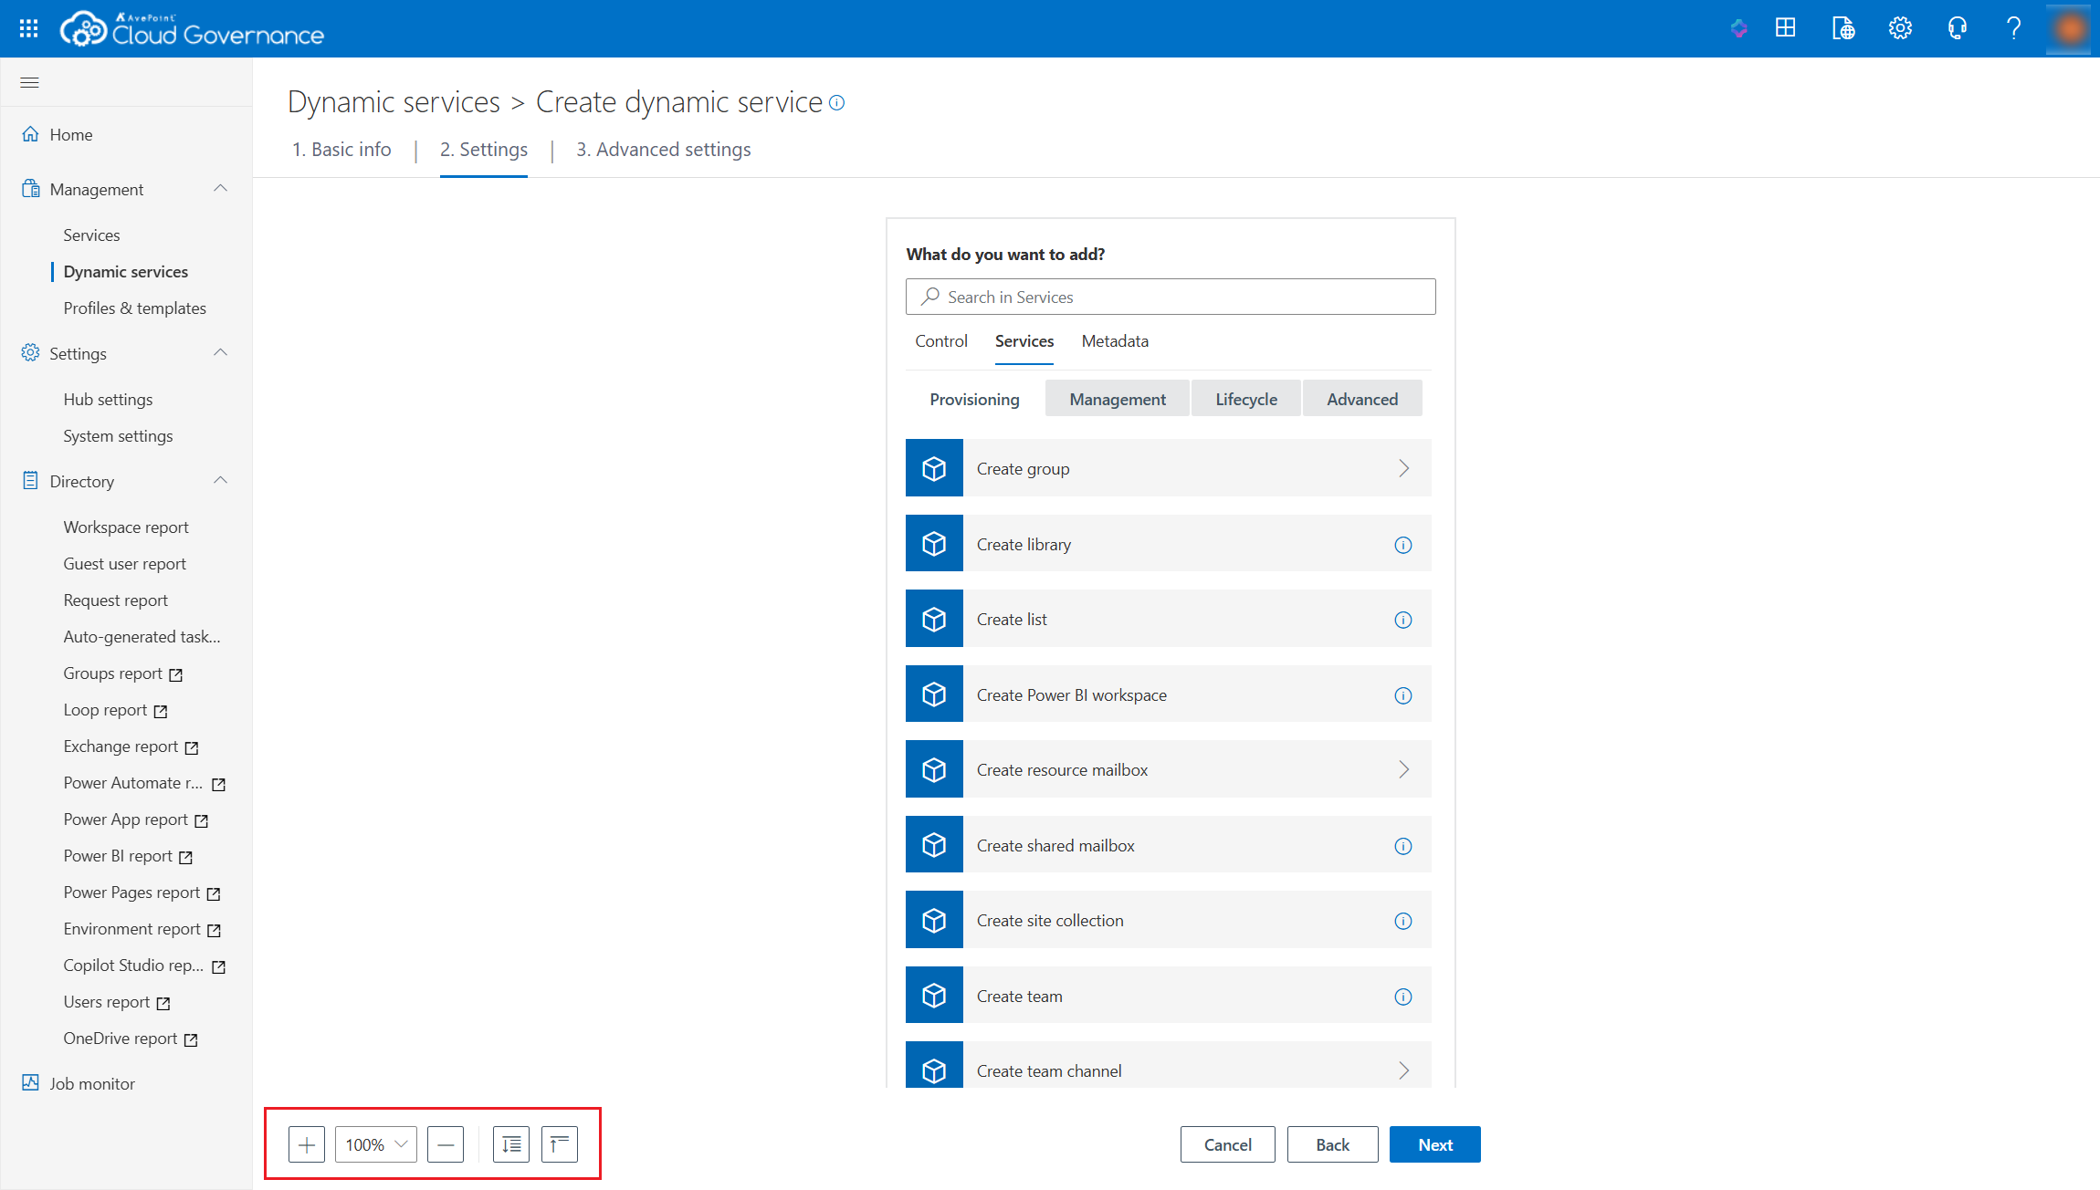Select the Lifecycle services category tab
This screenshot has width=2100, height=1190.
tap(1245, 399)
